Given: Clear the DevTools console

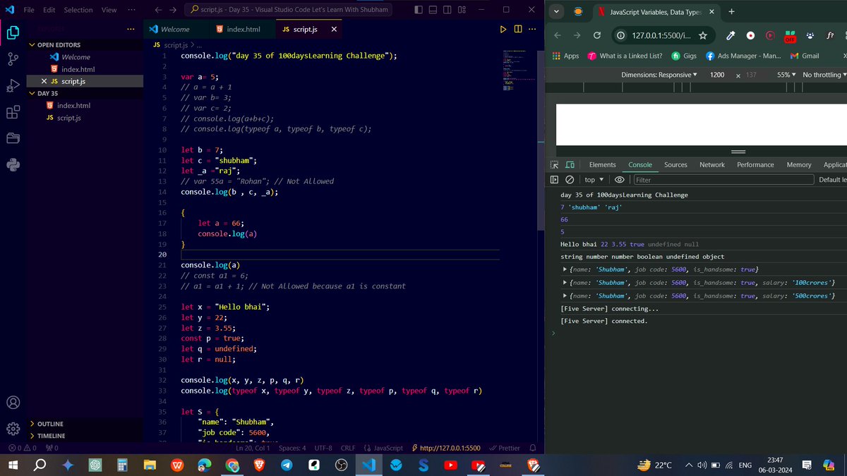Looking at the screenshot, I should 570,179.
